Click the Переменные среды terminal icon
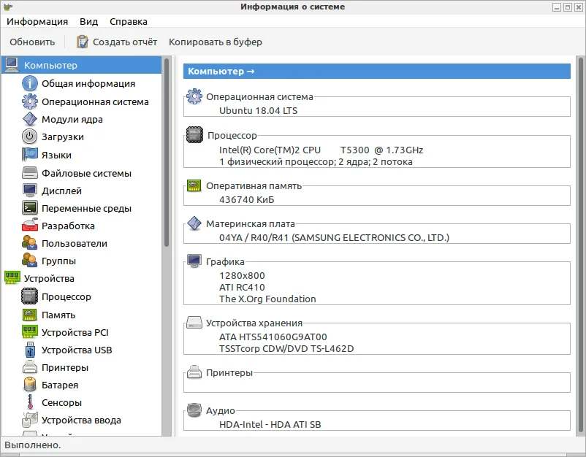586x457 pixels. 29,208
